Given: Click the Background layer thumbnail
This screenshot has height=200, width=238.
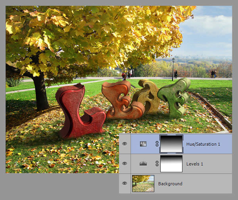Looking at the screenshot, I should 143,184.
